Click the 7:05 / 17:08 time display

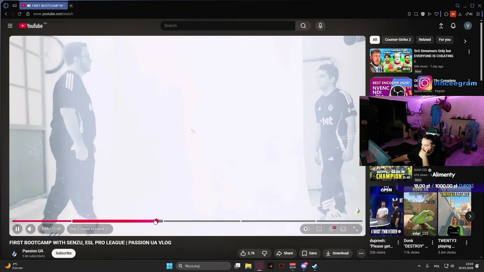[x=51, y=229]
